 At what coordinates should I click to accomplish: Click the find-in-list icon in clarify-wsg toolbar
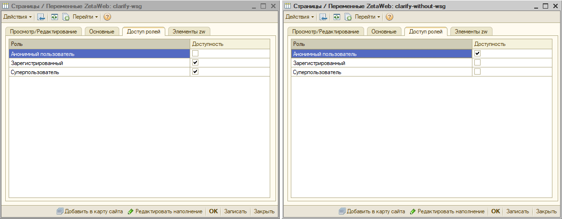click(41, 17)
